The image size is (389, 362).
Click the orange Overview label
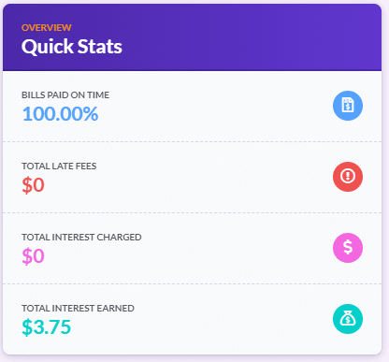click(47, 28)
